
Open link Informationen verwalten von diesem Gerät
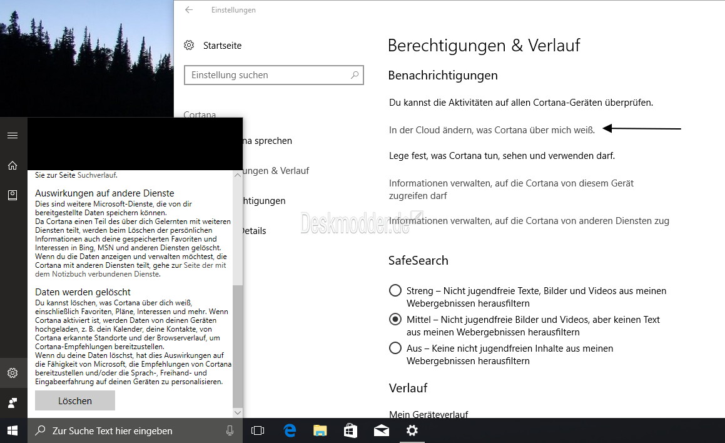tap(511, 189)
